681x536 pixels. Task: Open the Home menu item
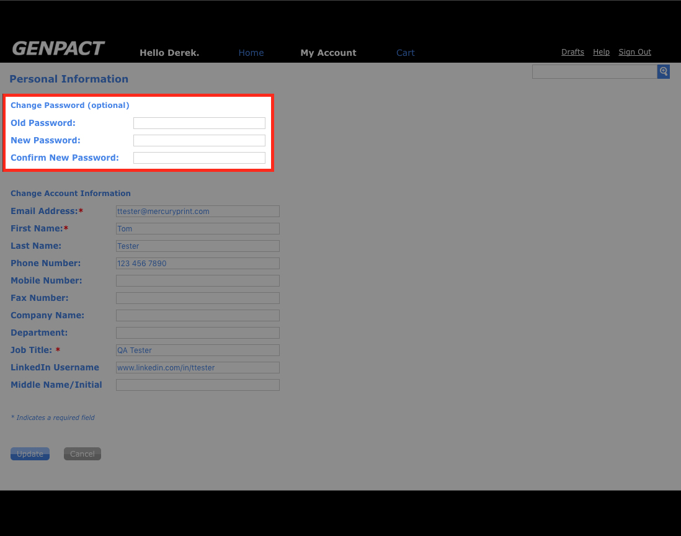(x=251, y=53)
